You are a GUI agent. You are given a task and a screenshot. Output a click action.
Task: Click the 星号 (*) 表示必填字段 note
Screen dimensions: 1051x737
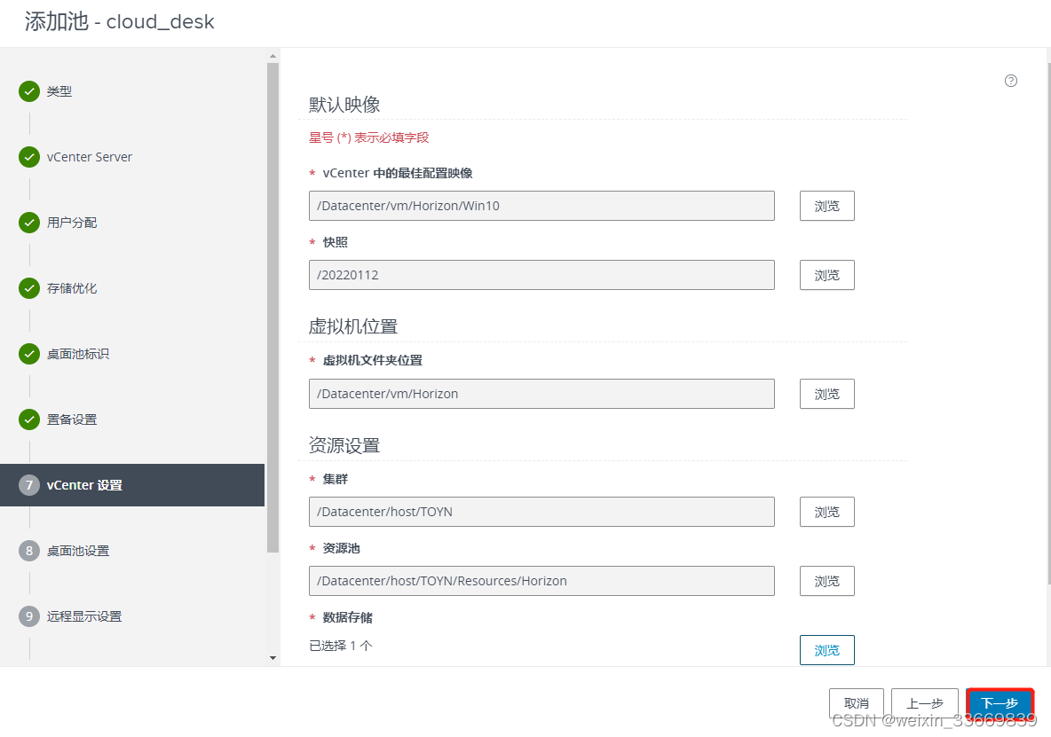coord(368,137)
